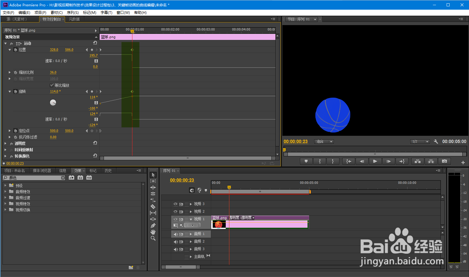Open the 序列(S) menu
Viewport: 469px width, 277px height.
click(73, 12)
